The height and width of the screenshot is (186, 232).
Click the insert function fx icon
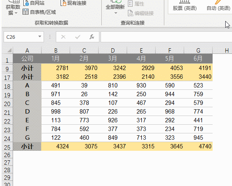(x=92, y=37)
